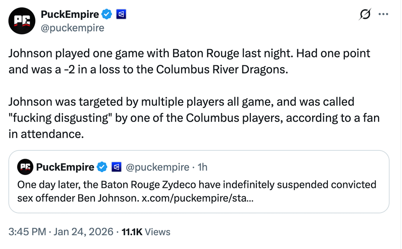Open the x.com/puckempire/sta... link
The height and width of the screenshot is (249, 402).
[198, 198]
